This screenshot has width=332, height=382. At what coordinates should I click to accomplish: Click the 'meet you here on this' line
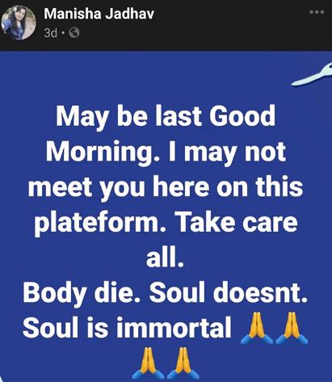(166, 187)
